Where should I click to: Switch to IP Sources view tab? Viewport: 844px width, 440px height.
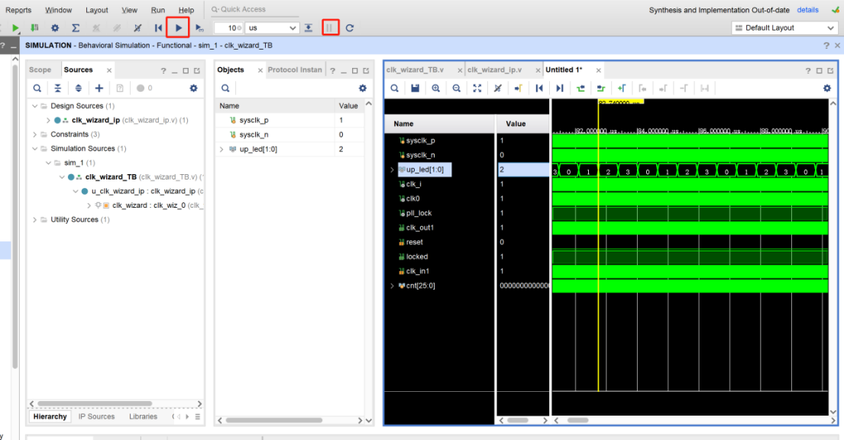pyautogui.click(x=96, y=416)
